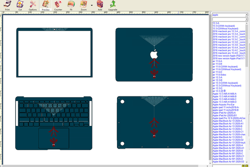The image size is (250, 167).
Task: Select 'Apple 13.3 AIR-A1466-A'
Action: (225, 94)
